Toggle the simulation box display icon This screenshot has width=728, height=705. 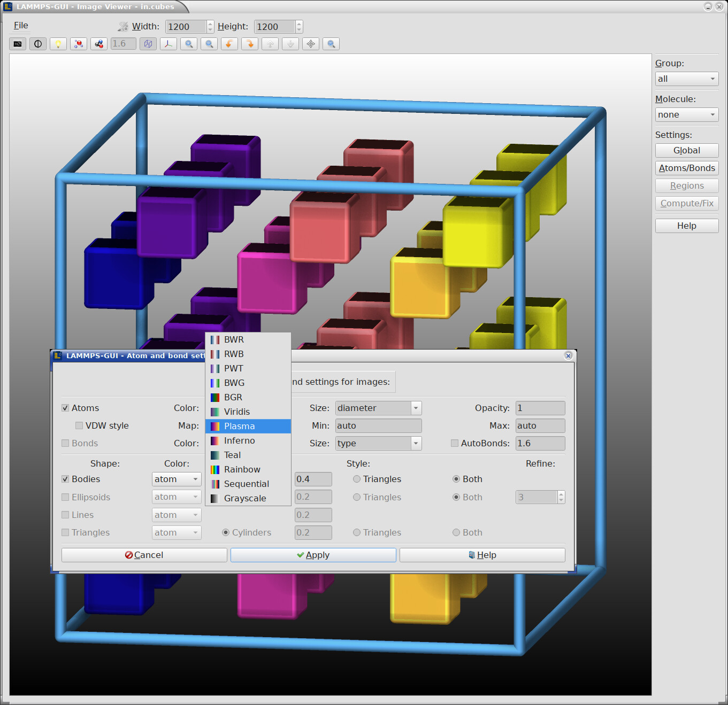(x=148, y=44)
